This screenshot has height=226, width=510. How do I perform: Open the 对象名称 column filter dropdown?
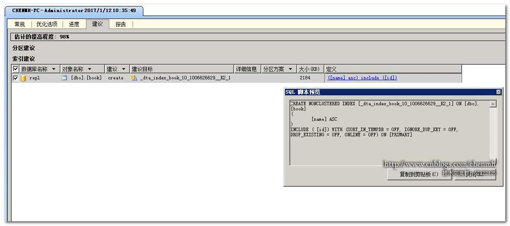[x=89, y=69]
